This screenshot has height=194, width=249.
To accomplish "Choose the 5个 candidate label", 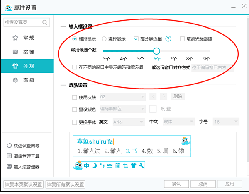I will 141,59.
